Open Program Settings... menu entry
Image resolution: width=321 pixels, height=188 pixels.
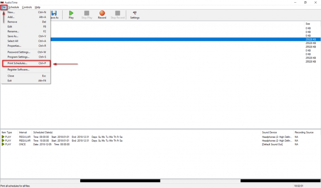[x=26, y=57]
